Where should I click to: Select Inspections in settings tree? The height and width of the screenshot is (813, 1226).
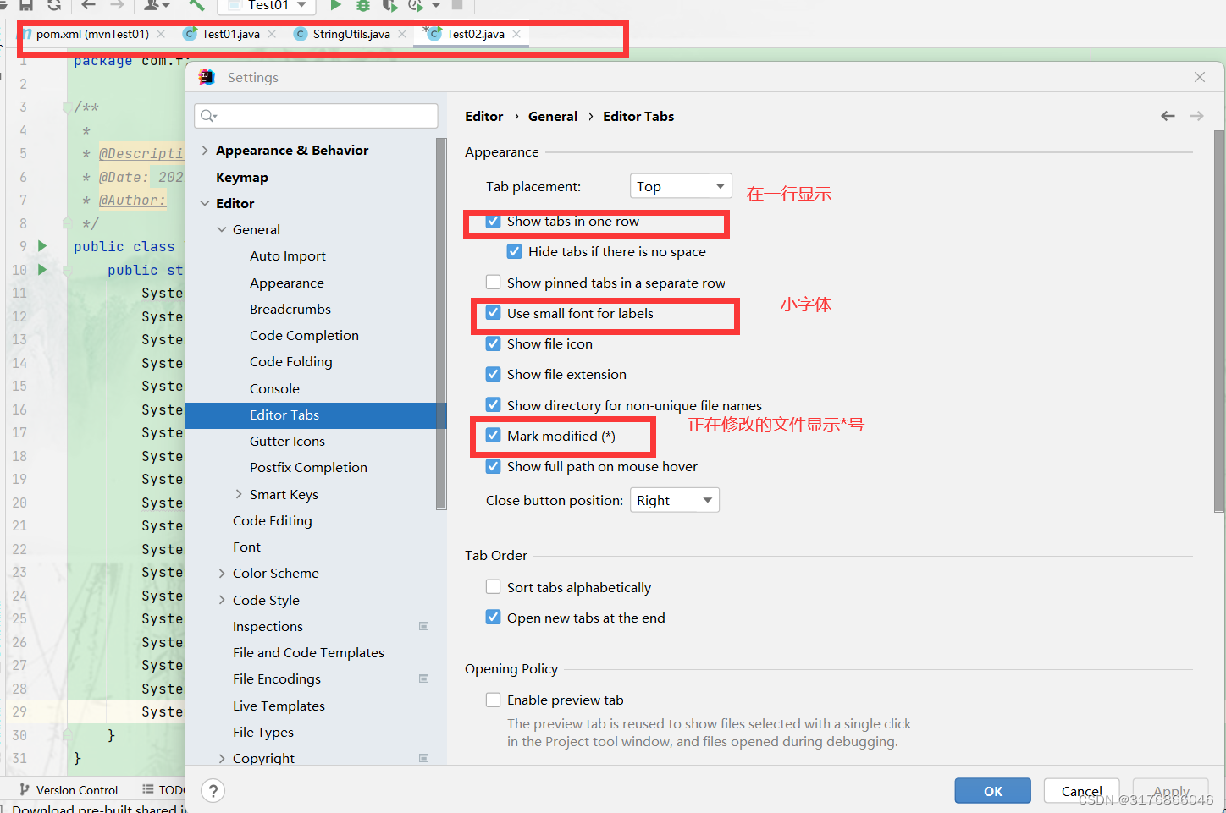pyautogui.click(x=268, y=626)
